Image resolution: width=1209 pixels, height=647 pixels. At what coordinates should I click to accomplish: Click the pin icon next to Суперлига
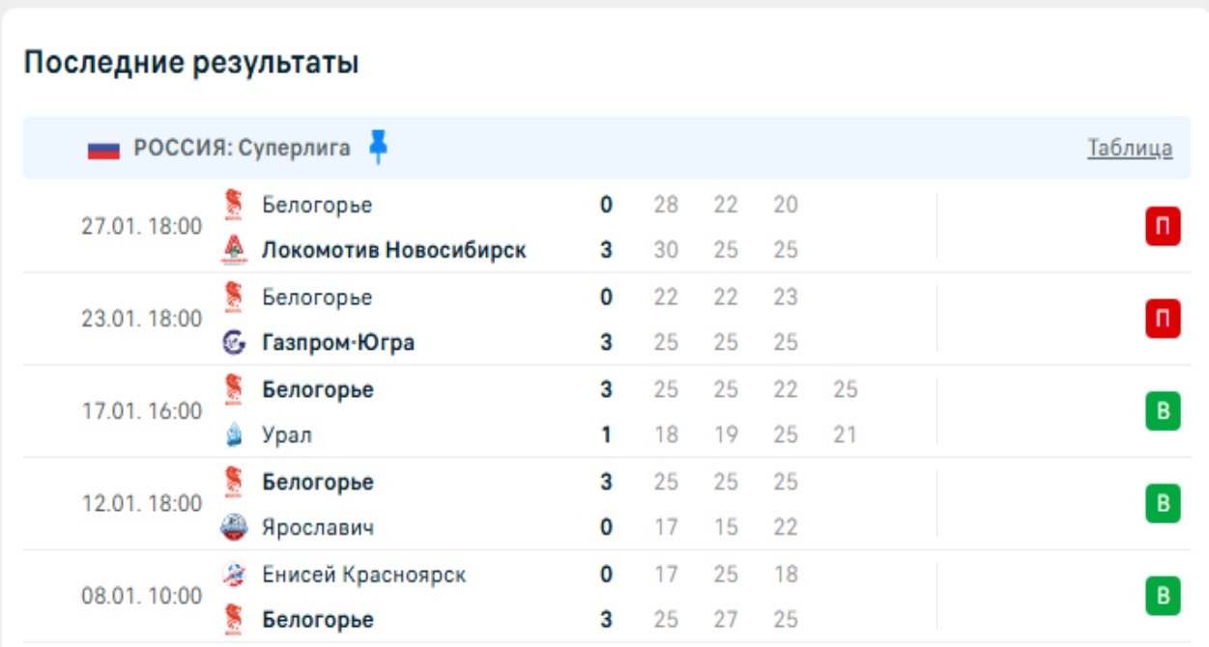pos(378,148)
